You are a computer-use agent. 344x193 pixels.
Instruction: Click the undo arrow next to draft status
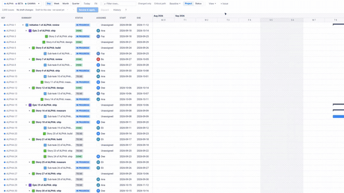point(68,10)
